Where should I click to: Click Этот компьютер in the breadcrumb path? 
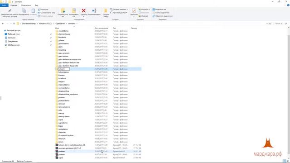coord(29,24)
